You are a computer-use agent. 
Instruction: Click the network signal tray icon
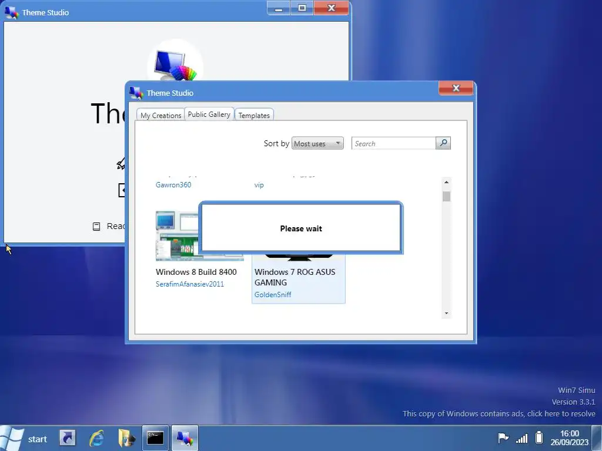pos(522,437)
